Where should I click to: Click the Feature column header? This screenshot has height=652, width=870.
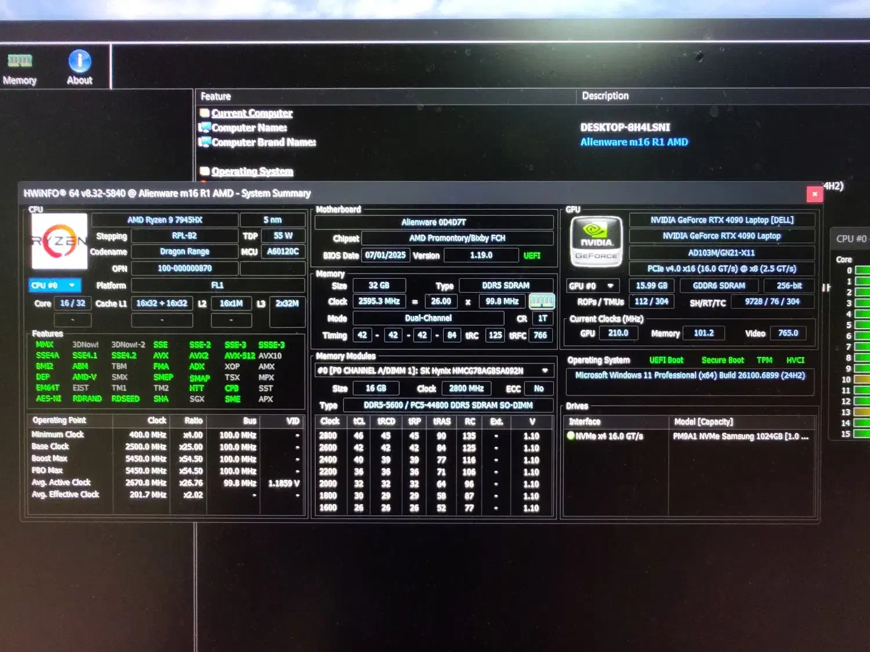pyautogui.click(x=216, y=96)
